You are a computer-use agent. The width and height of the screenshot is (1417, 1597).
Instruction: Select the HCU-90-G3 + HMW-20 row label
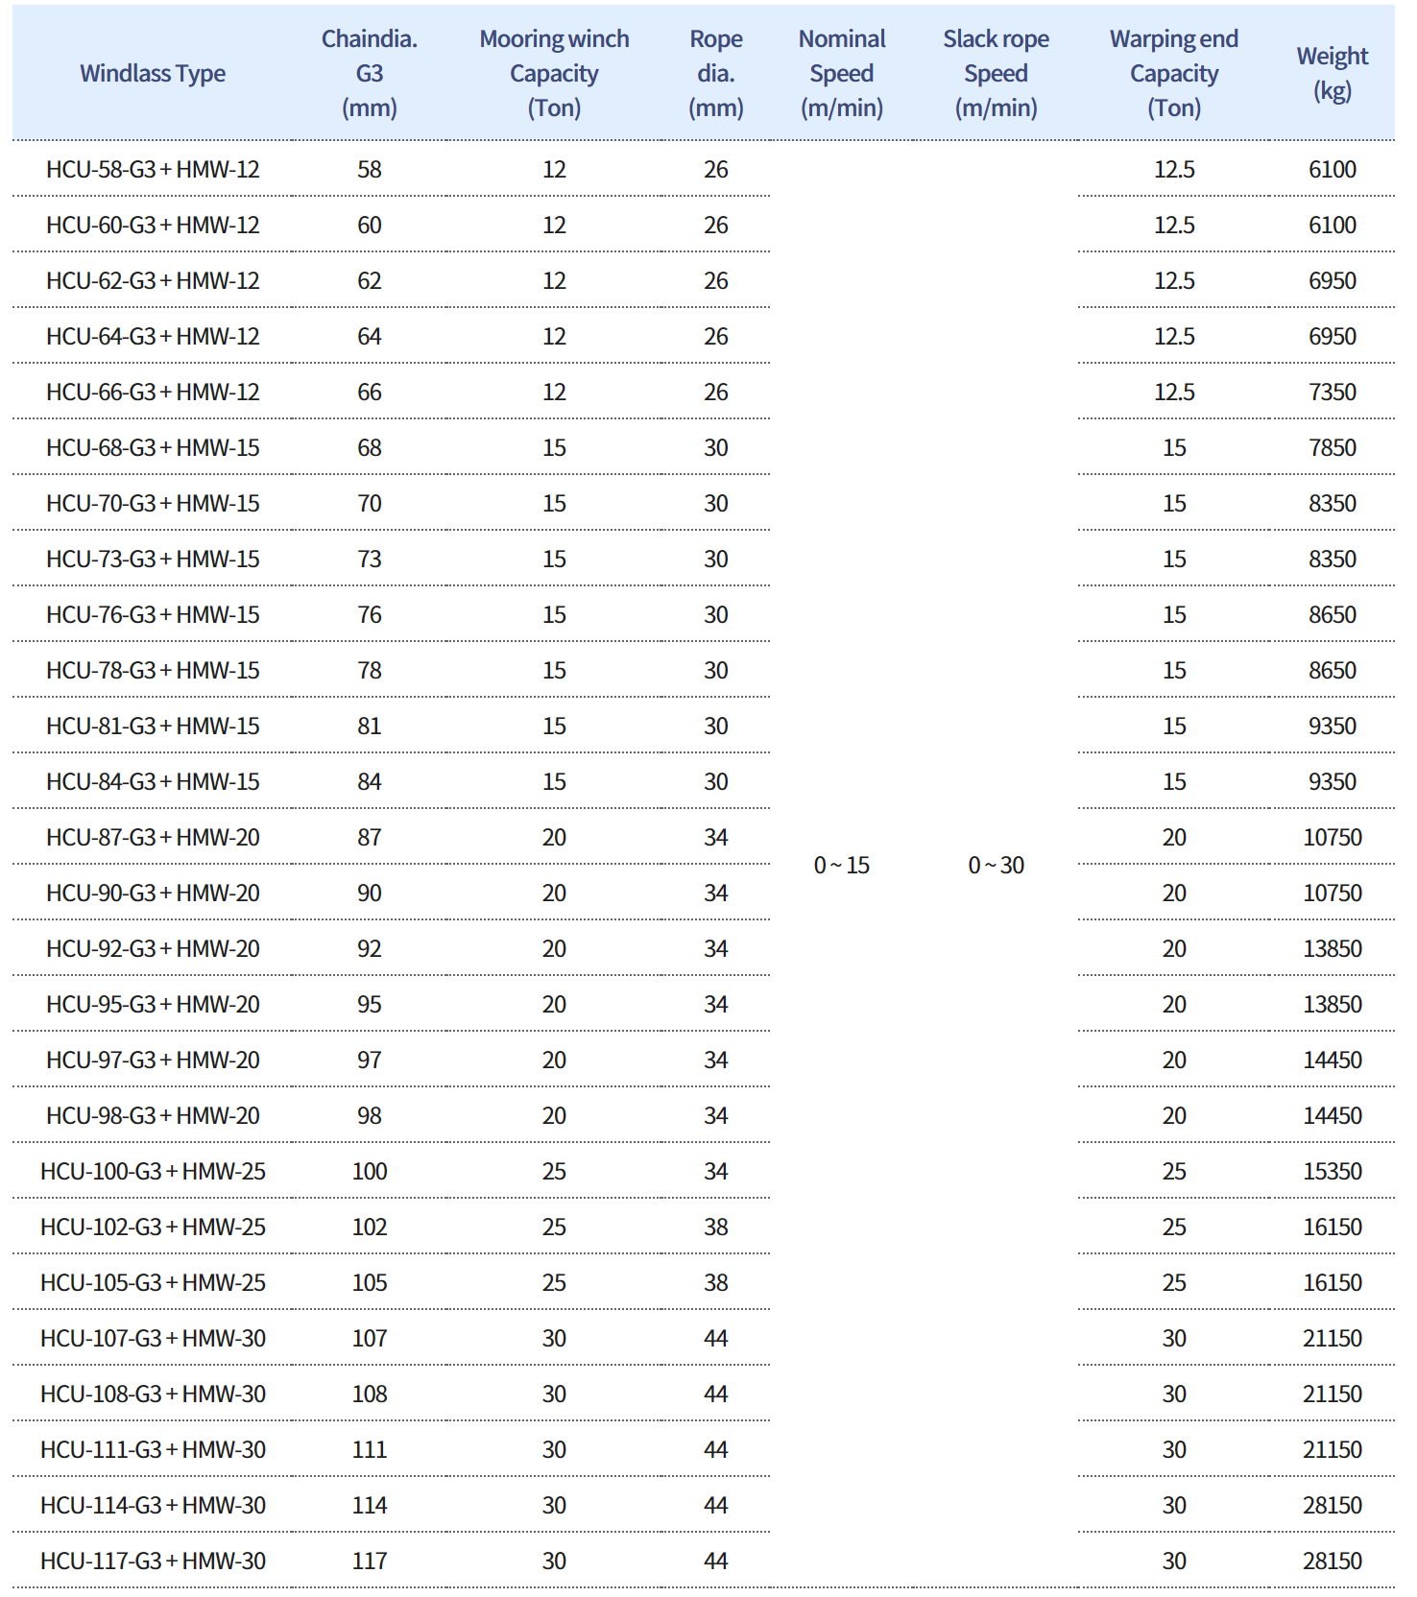(153, 894)
